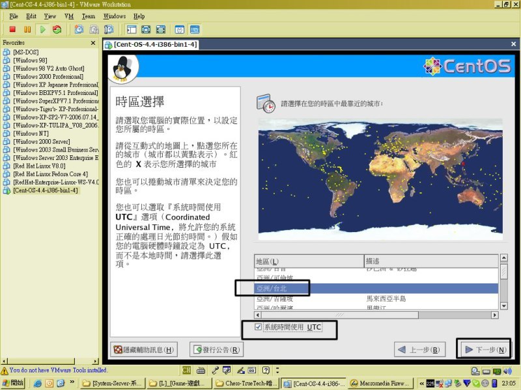
Task: Open the File menu
Action: pyautogui.click(x=14, y=16)
